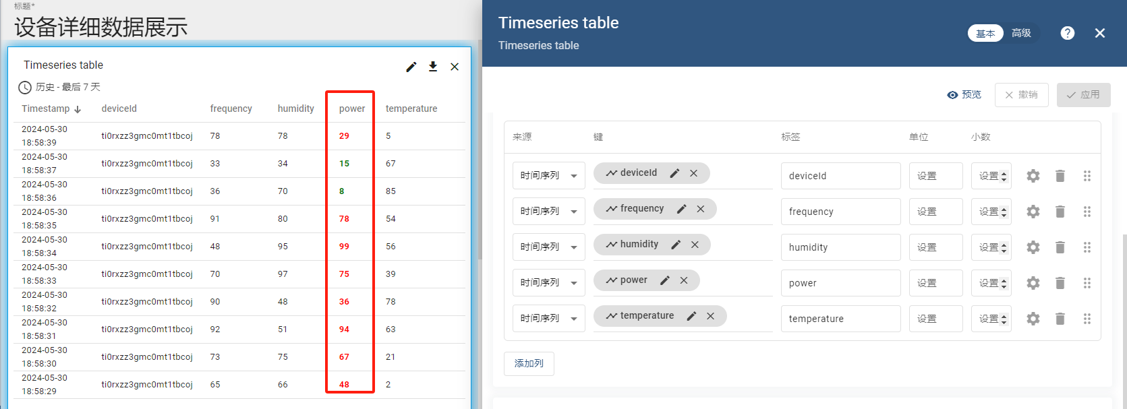Download the widget data via export icon
This screenshot has height=409, width=1127.
coord(433,66)
